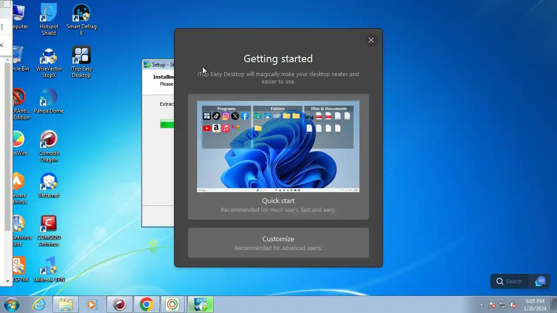Open the clock showing 6:05 PM
This screenshot has width=557, height=313.
[x=535, y=304]
